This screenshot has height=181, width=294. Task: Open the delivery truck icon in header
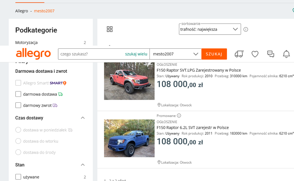239,54
